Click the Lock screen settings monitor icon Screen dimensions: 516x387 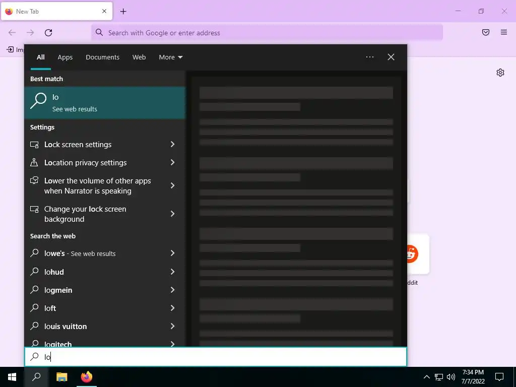coord(35,145)
